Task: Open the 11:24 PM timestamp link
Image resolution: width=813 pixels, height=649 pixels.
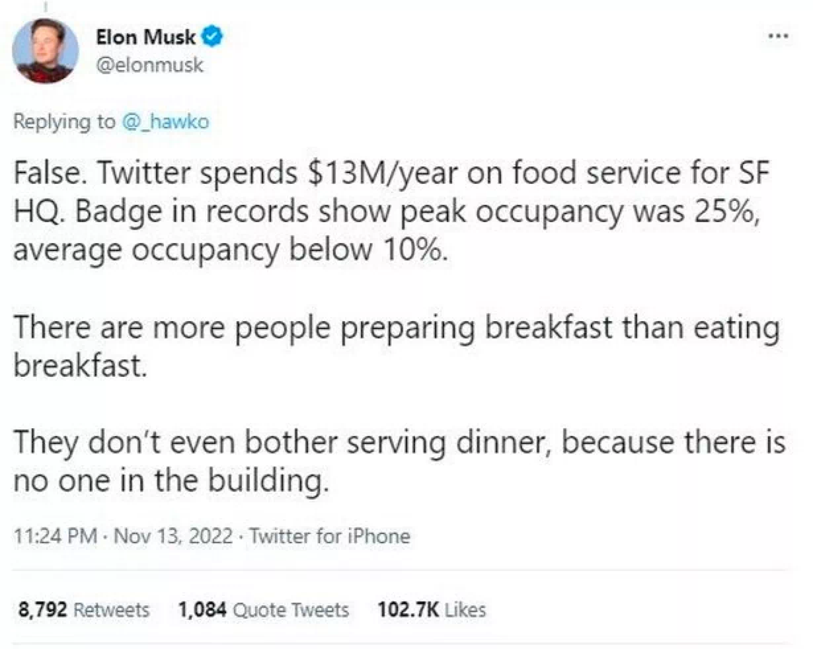Action: coord(56,535)
